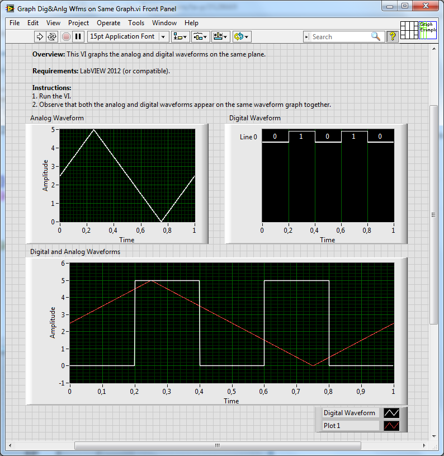Click the Digital Waveform plot area
Image resolution: width=444 pixels, height=456 pixels.
(x=328, y=176)
